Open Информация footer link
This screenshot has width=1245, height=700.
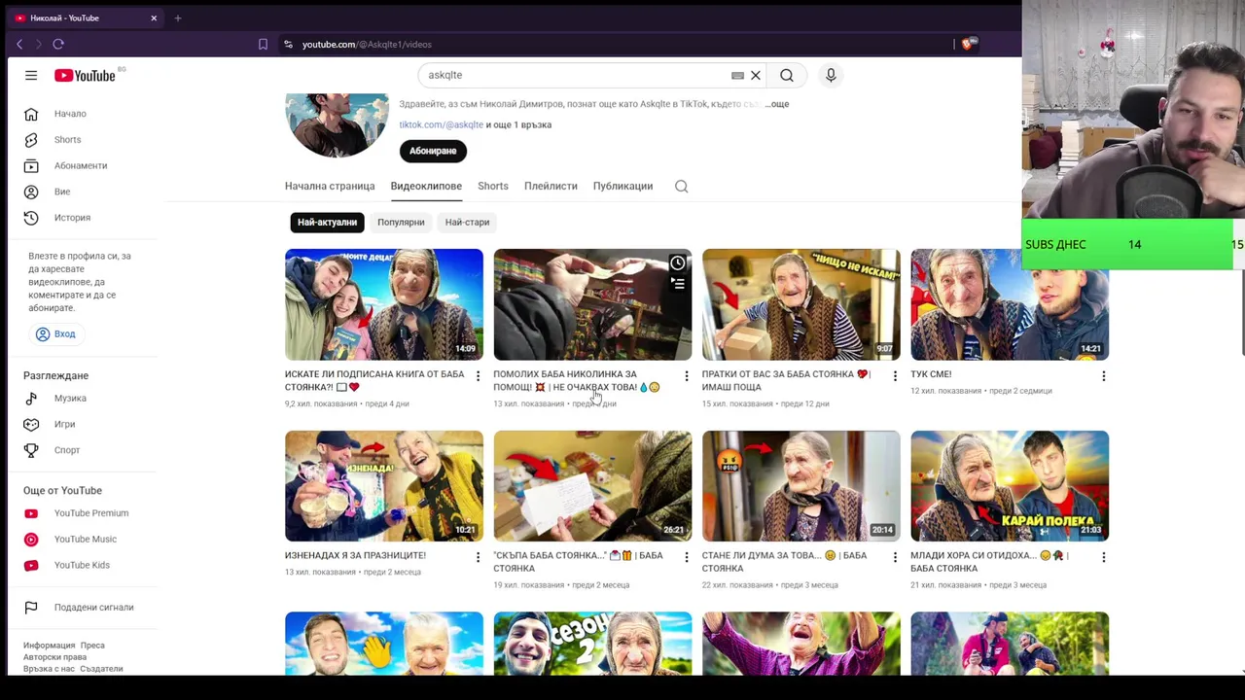(x=49, y=646)
